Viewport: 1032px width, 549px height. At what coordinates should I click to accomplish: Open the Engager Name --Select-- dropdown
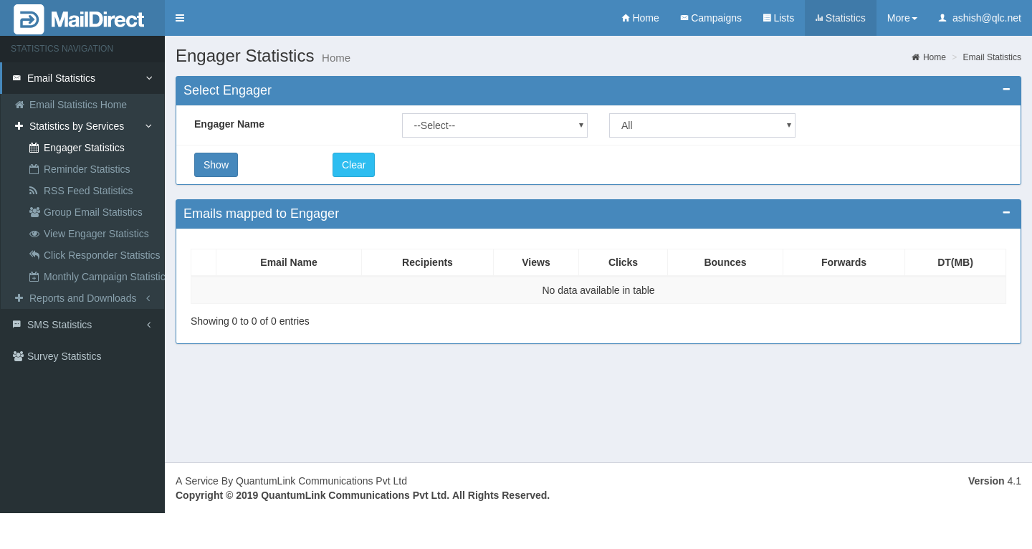pos(494,125)
